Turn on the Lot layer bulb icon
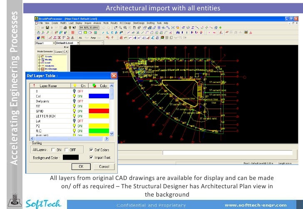This screenshot has width=303, height=209. (74, 121)
